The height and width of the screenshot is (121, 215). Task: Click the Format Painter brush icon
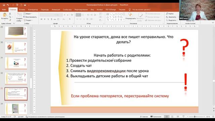pyautogui.click(x=10, y=20)
